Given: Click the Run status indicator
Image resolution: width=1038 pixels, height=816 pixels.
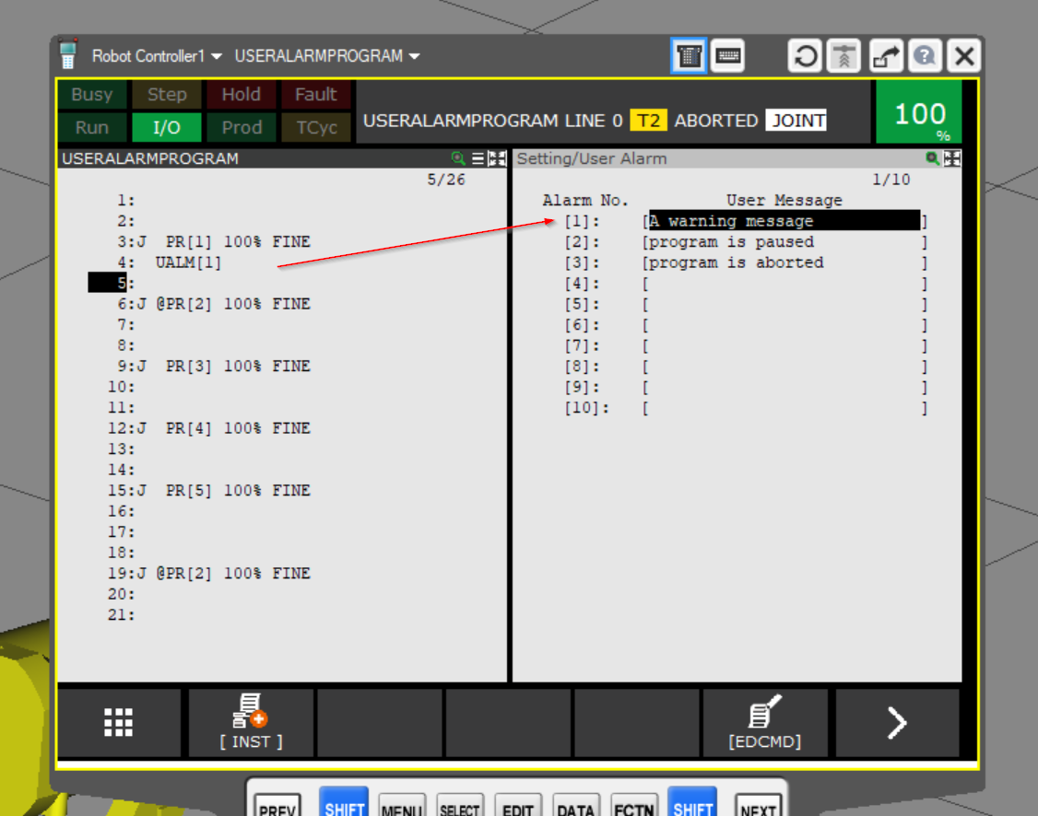Looking at the screenshot, I should coord(92,128).
